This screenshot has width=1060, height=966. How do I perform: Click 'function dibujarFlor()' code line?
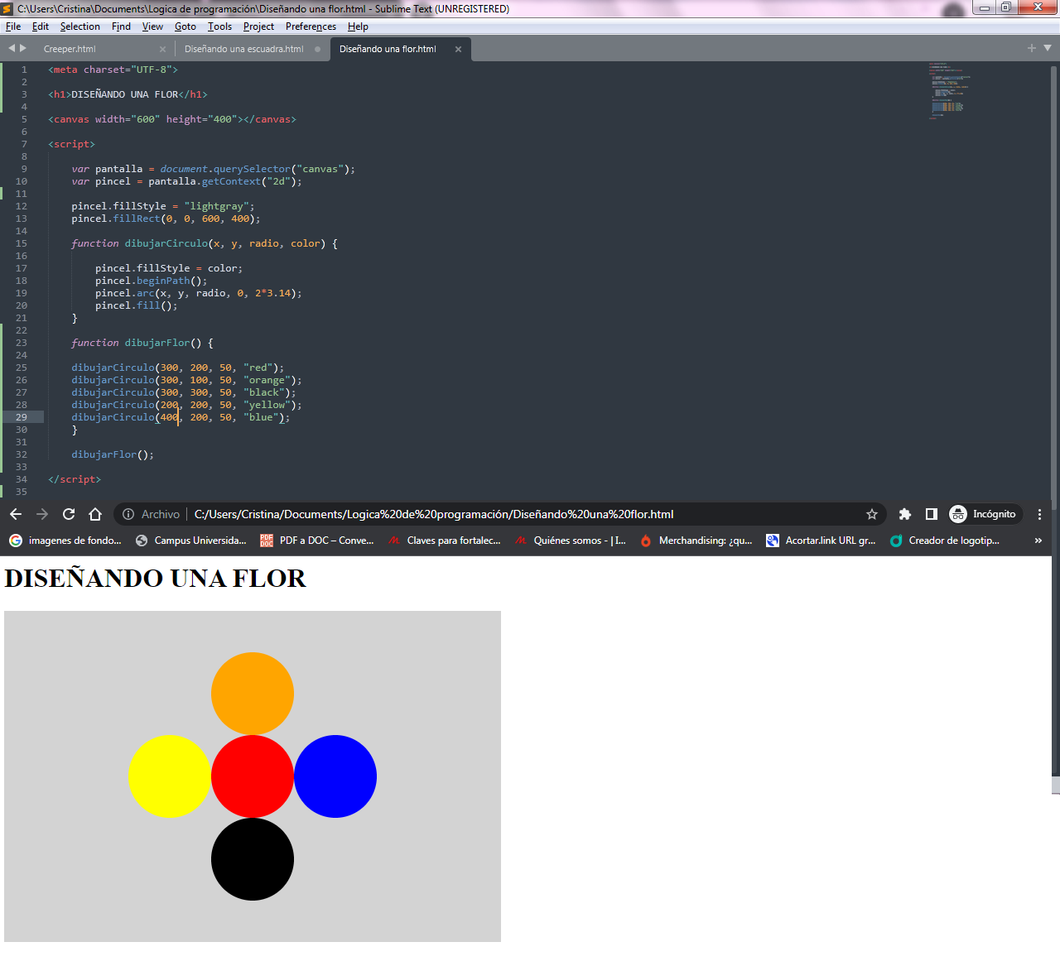coord(142,343)
